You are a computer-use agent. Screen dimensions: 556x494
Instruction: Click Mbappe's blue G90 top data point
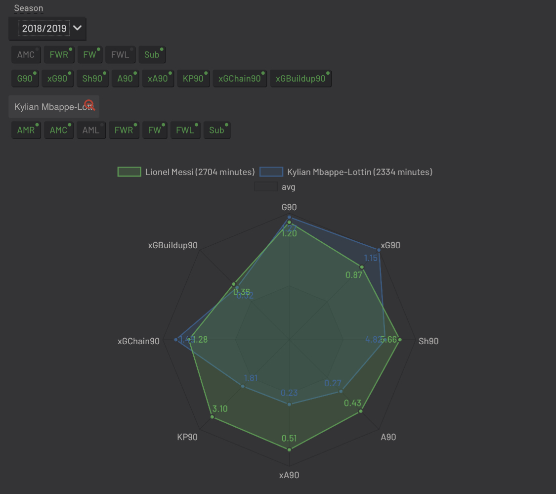click(x=289, y=217)
